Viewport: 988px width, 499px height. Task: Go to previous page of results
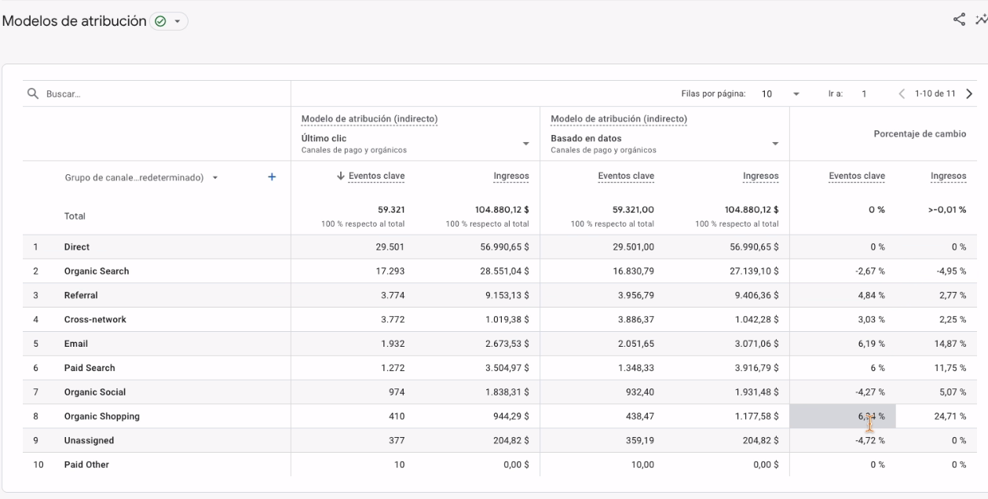click(902, 94)
